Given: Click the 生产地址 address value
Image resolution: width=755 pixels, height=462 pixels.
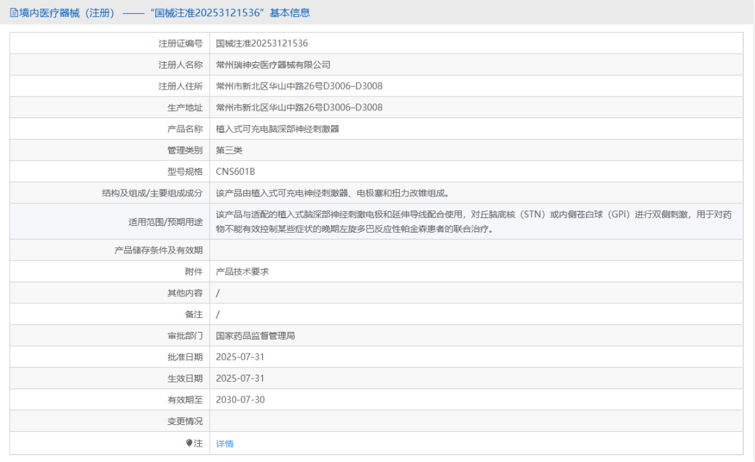Looking at the screenshot, I should [x=299, y=108].
